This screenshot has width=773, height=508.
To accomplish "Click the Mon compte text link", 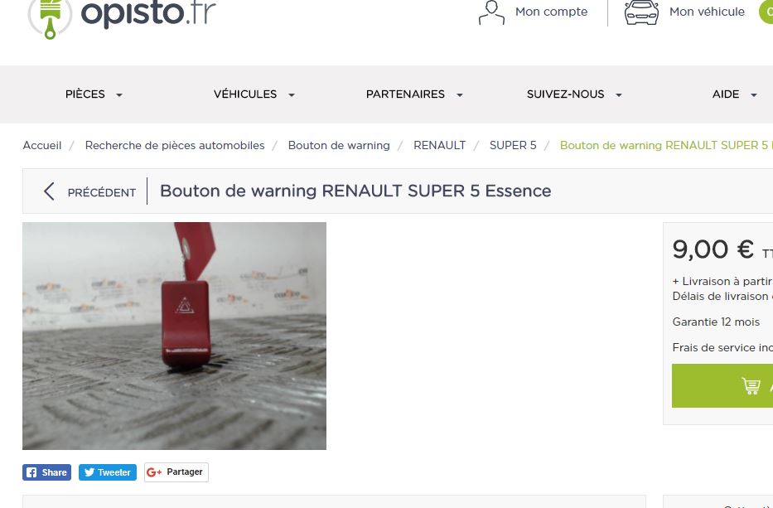I will click(x=551, y=12).
